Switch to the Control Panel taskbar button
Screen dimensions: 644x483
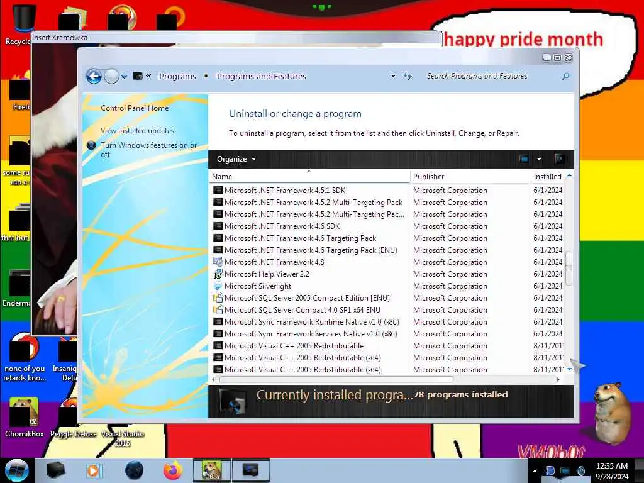[x=250, y=470]
